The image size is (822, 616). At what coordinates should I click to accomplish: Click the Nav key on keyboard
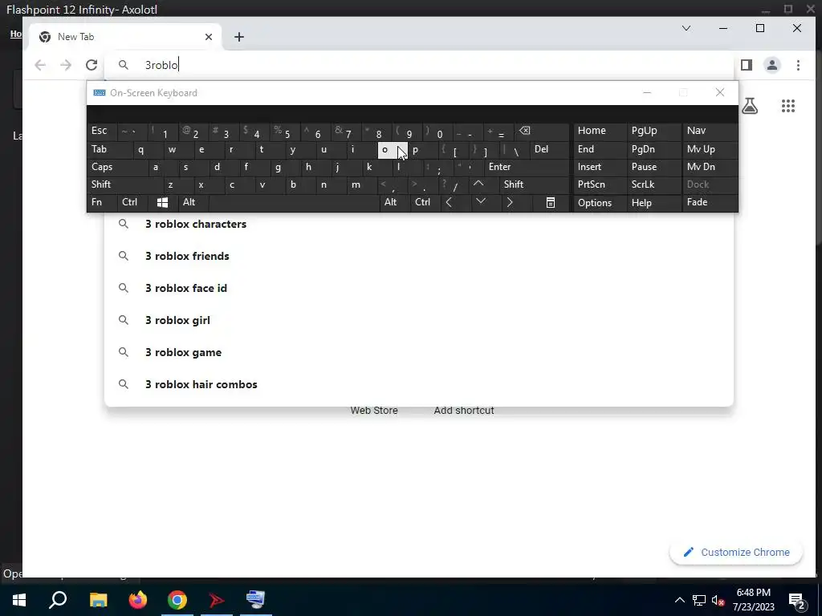click(x=709, y=131)
